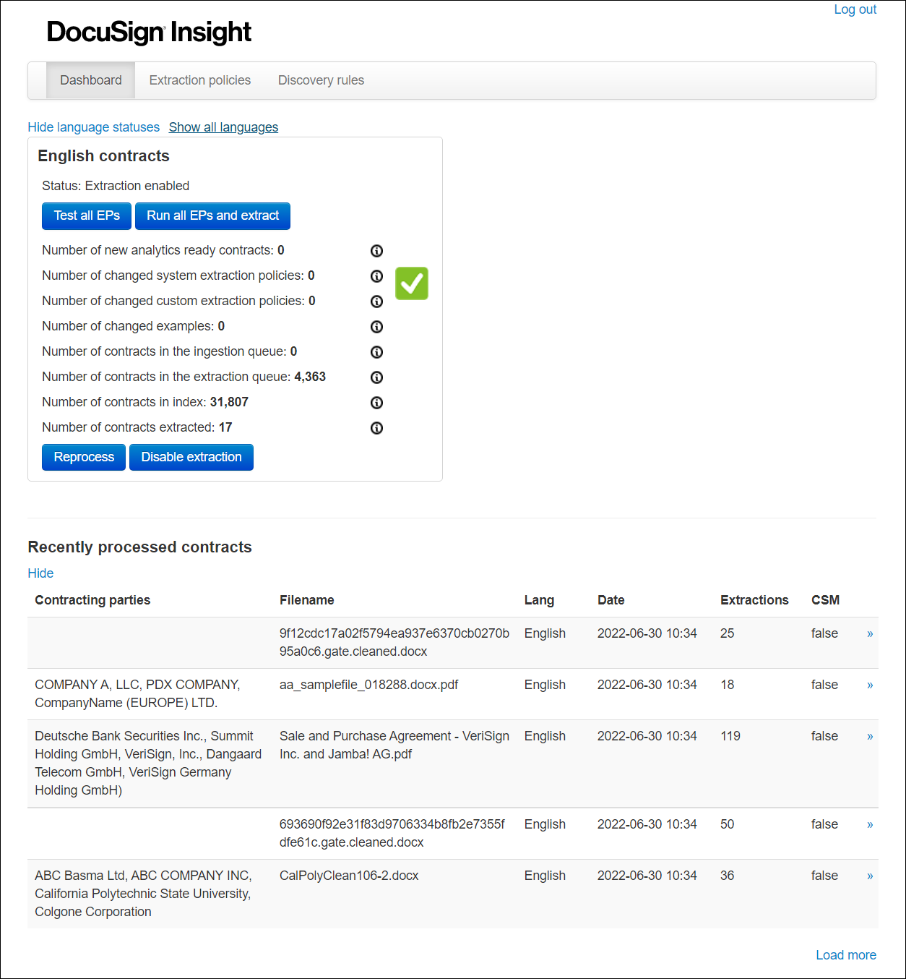
Task: View info for number of contracts extracted
Action: [x=376, y=428]
